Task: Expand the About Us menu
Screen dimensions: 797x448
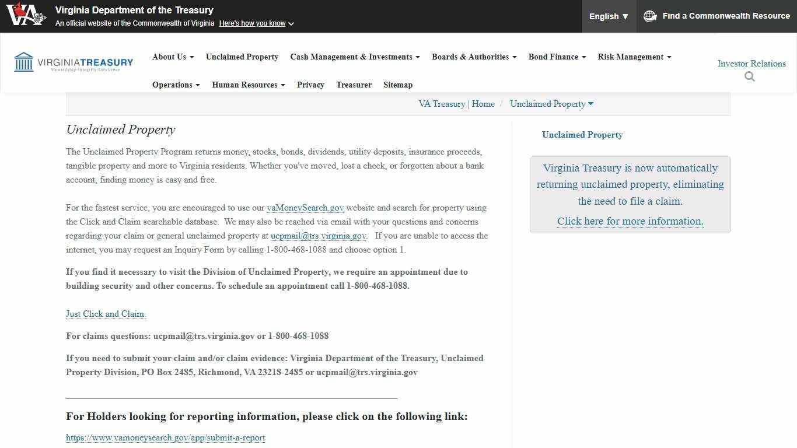Action: [173, 57]
